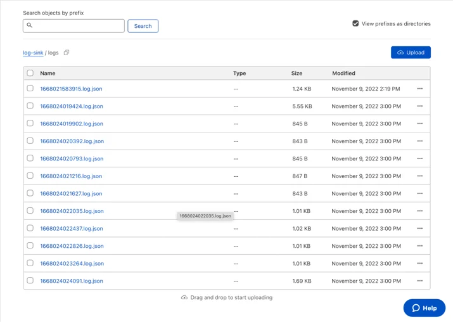Select all objects with header checkbox

coord(30,73)
